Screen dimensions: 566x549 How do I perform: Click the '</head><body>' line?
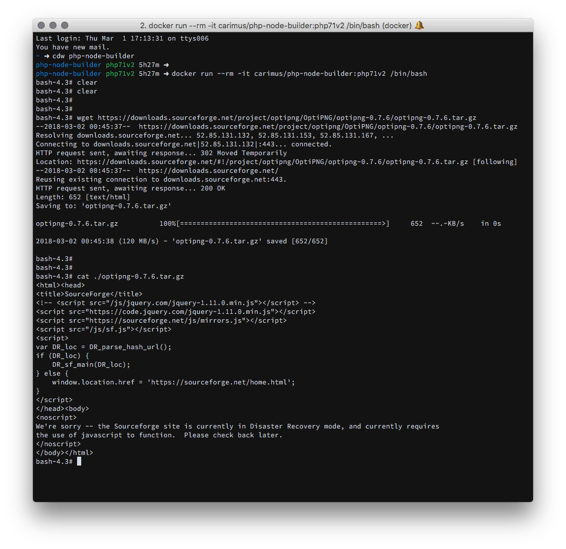click(62, 409)
